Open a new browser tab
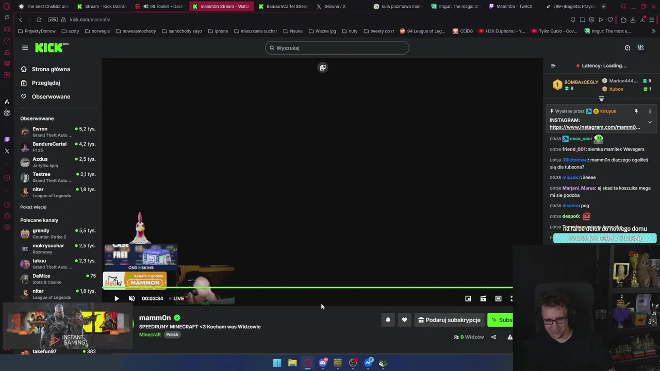Image resolution: width=660 pixels, height=371 pixels. pyautogui.click(x=604, y=6)
